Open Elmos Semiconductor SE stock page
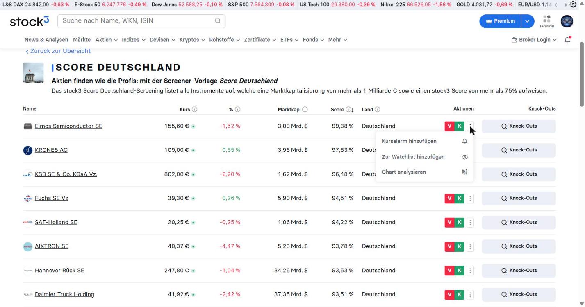 (x=68, y=126)
